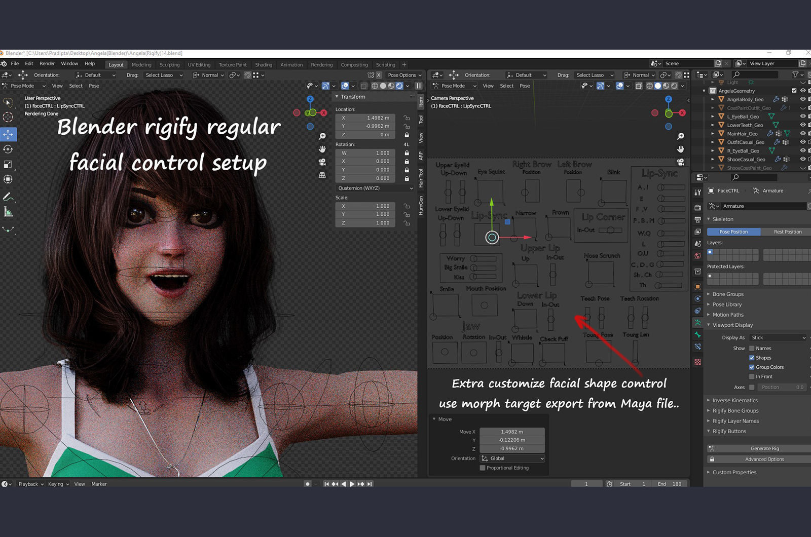
Task: Select the combined Transform tool
Action: click(8, 179)
